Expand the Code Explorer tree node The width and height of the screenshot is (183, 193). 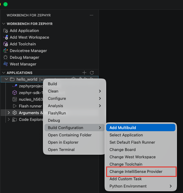[x=9, y=119]
